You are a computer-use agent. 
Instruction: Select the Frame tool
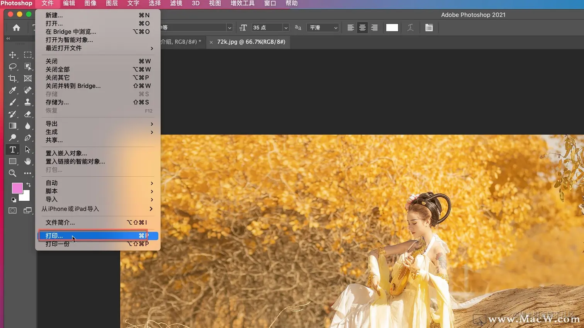(x=28, y=78)
